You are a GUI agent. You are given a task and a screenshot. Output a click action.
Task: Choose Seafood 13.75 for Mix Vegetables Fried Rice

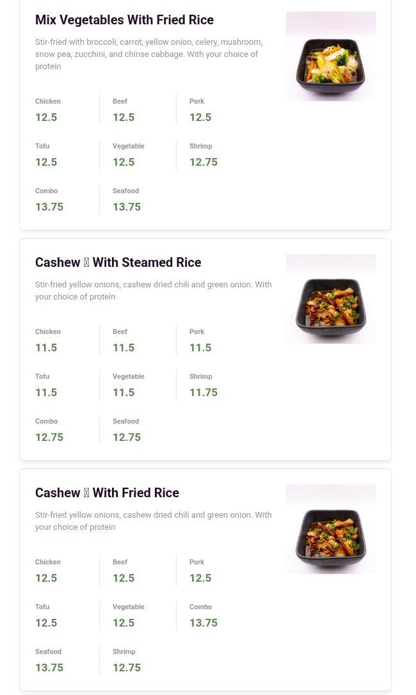[126, 200]
